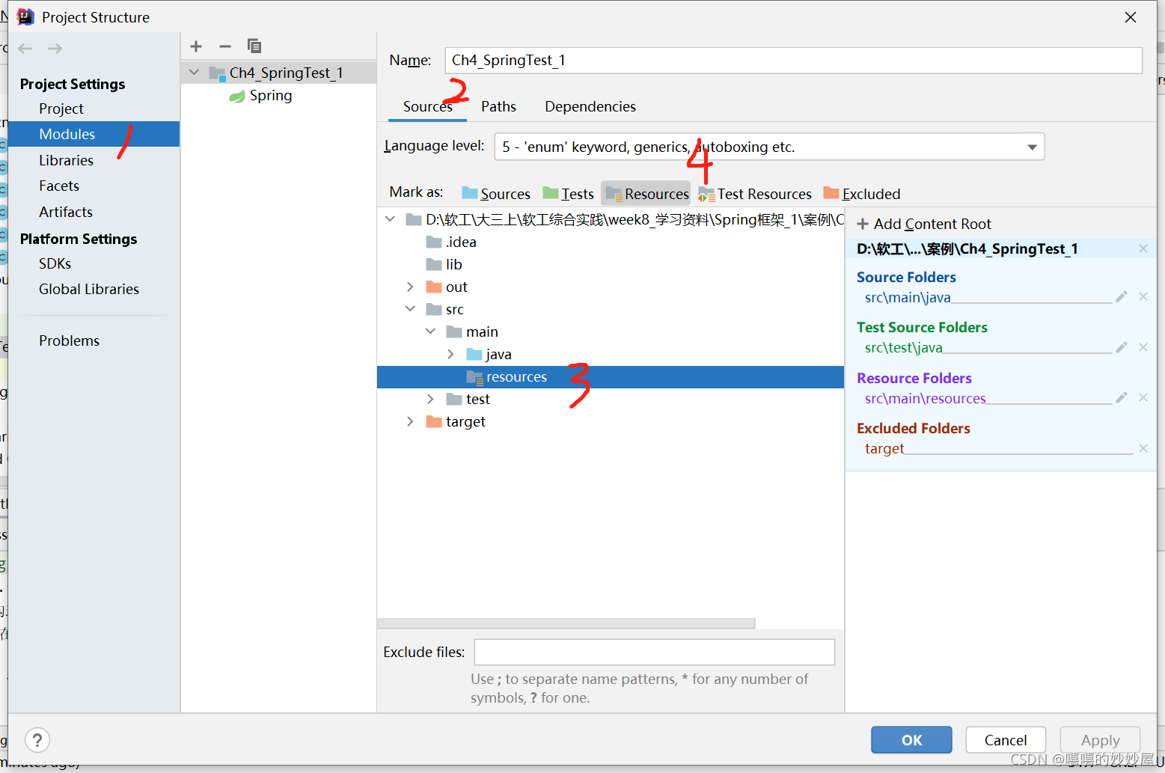Edit src\main\resources folder properties pencil
The height and width of the screenshot is (773, 1165).
(x=1121, y=397)
